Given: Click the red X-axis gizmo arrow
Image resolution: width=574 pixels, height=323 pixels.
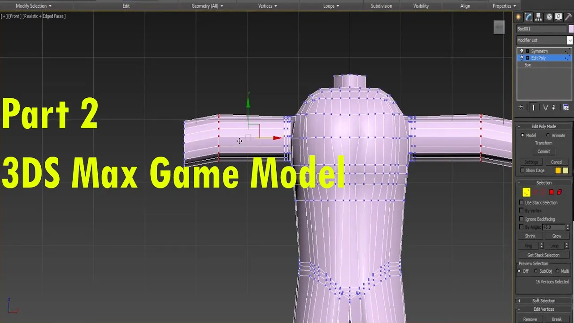Looking at the screenshot, I should (x=277, y=138).
